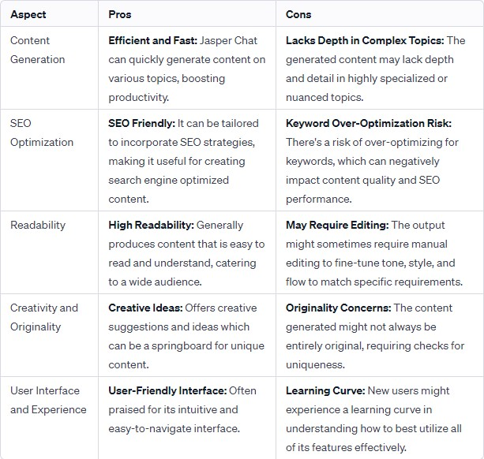Image resolution: width=484 pixels, height=459 pixels.
Task: Click the Efficient and Fast bold text
Action: coord(152,40)
